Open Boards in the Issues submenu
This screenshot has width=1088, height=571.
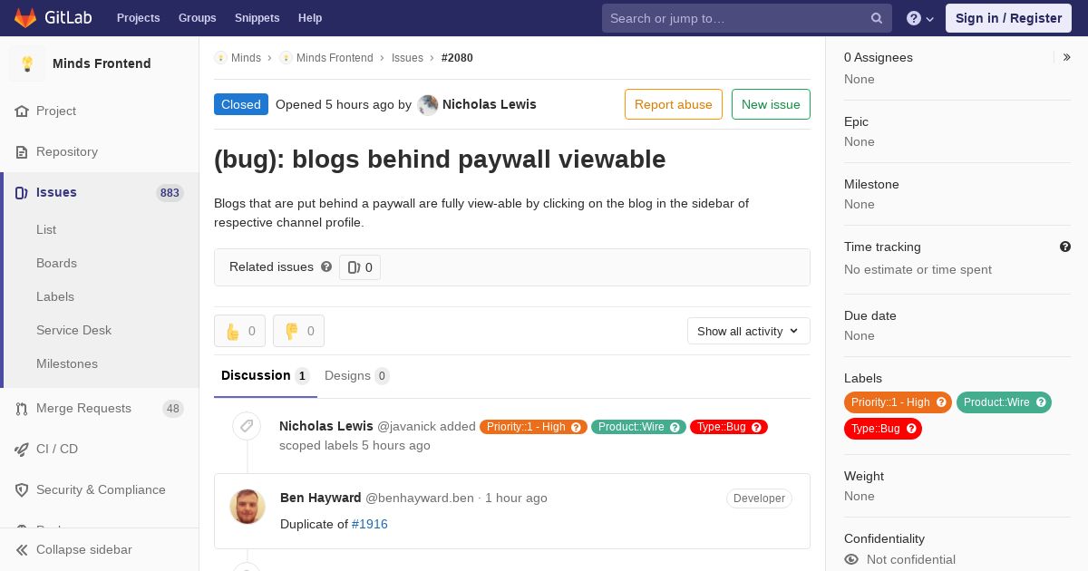(x=56, y=263)
